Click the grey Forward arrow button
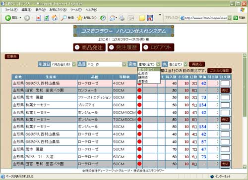This screenshot has height=180, width=248. [27, 18]
